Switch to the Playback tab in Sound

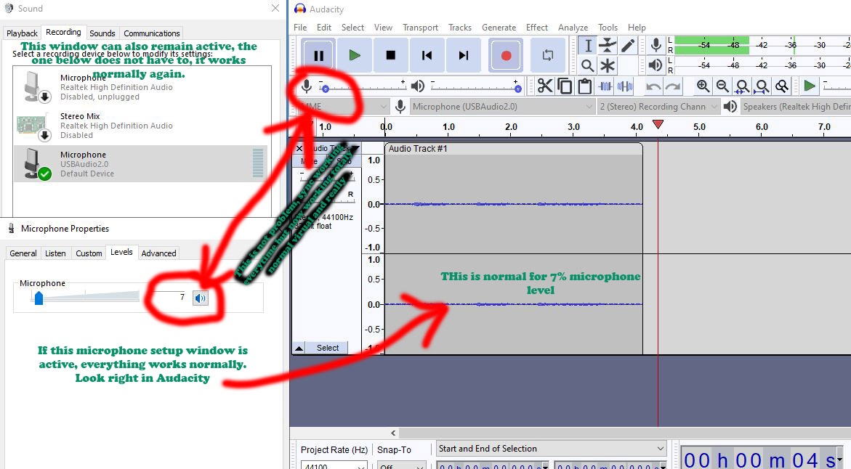click(x=22, y=33)
